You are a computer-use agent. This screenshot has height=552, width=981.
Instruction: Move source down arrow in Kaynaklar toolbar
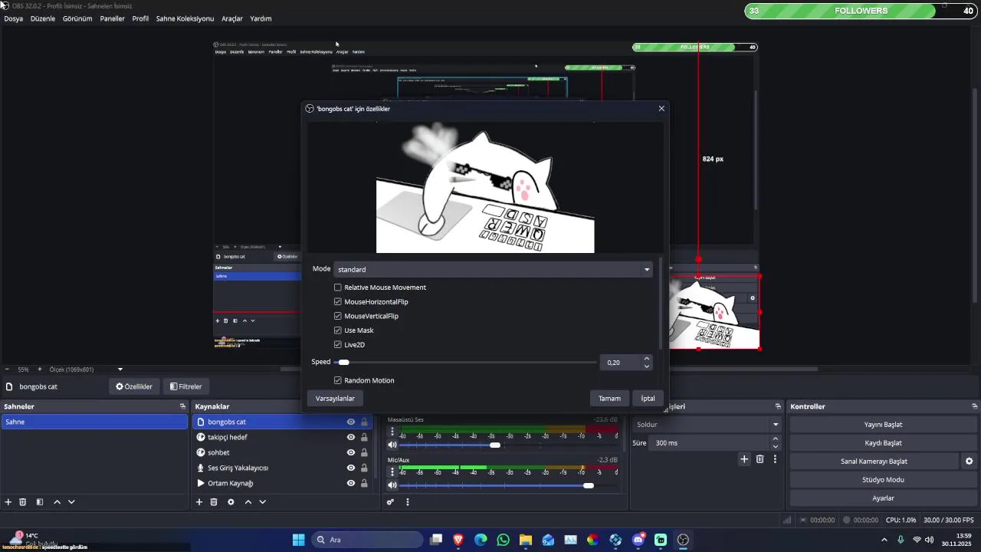pyautogui.click(x=262, y=502)
